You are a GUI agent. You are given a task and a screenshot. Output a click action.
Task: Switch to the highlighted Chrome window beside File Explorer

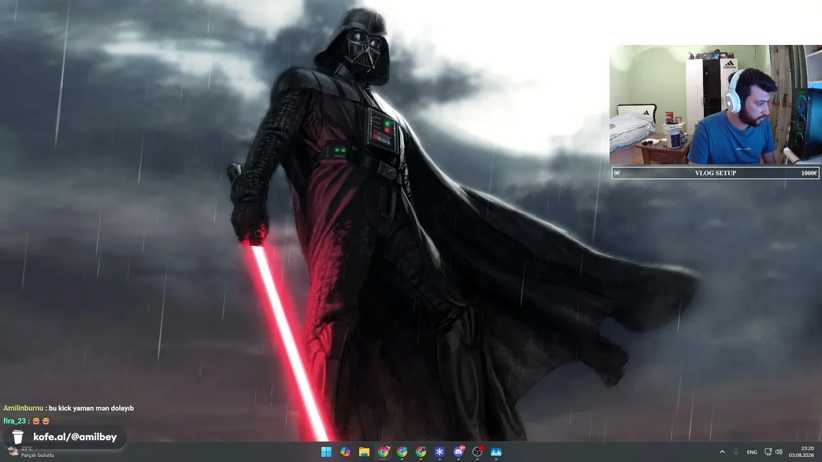coord(383,452)
